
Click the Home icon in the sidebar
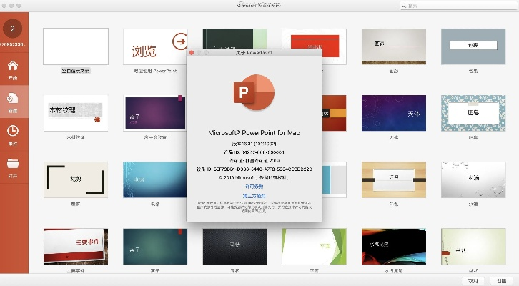(x=14, y=69)
